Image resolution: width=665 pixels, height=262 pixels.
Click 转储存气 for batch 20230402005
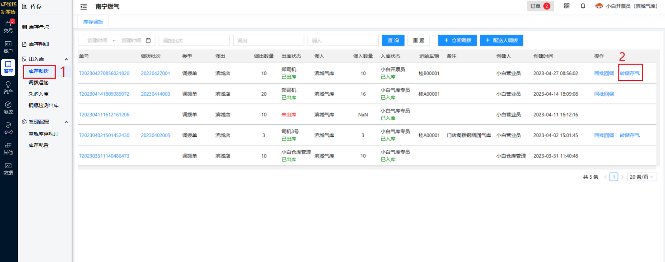click(x=630, y=135)
